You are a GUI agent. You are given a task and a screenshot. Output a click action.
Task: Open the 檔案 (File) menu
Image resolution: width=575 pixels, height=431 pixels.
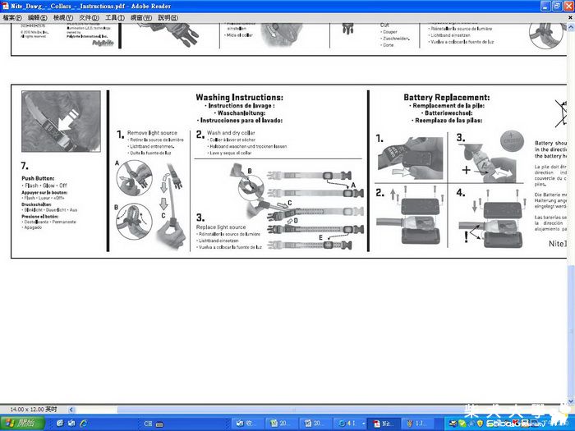pyautogui.click(x=12, y=17)
